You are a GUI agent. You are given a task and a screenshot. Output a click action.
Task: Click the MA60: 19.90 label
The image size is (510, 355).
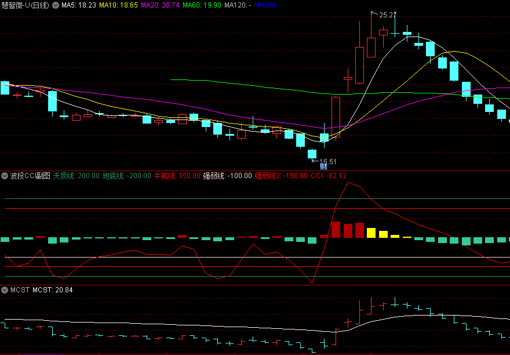coord(202,5)
